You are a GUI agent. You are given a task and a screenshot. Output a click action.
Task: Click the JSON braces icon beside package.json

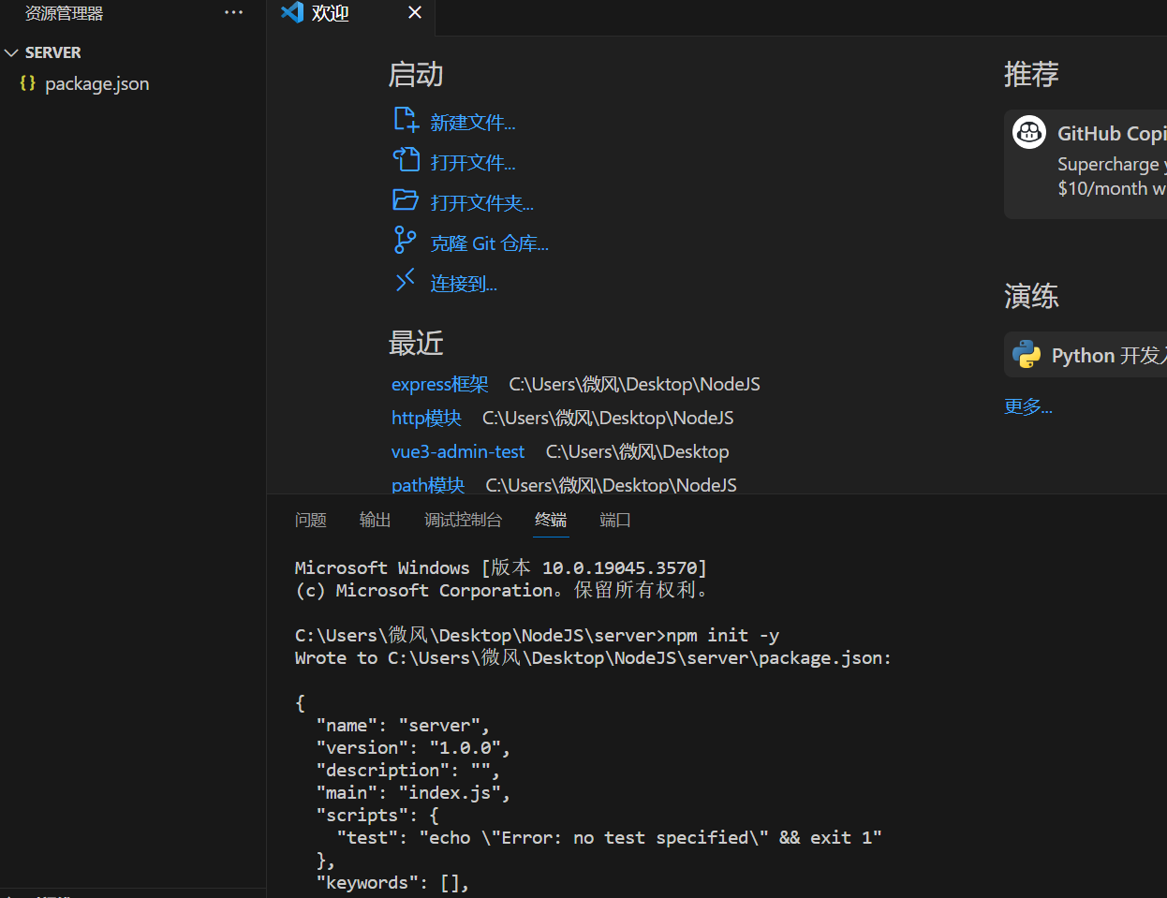[x=28, y=83]
